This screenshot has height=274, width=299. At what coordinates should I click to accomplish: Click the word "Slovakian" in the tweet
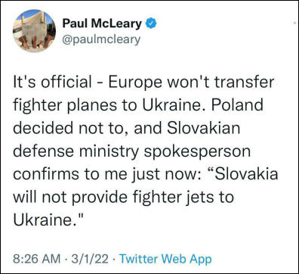pos(203,127)
